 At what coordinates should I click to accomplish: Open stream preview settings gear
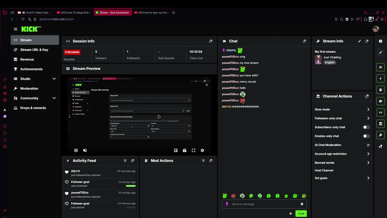202,150
